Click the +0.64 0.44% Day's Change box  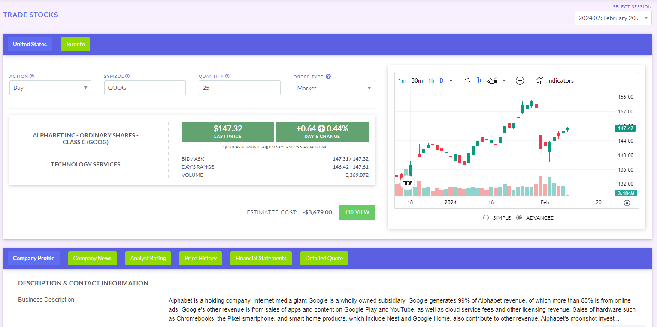tap(322, 131)
